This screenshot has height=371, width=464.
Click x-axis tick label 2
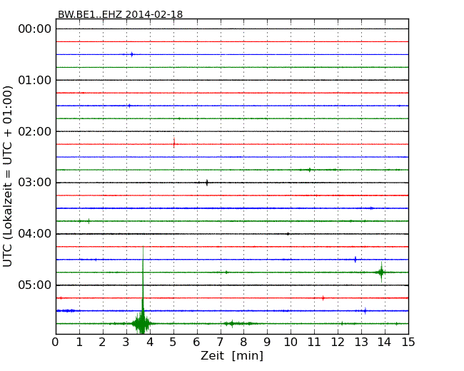pos(102,342)
